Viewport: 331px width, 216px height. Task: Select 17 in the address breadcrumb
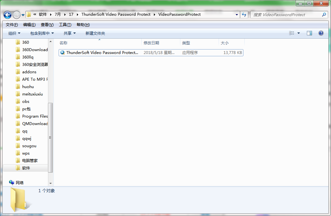(71, 14)
